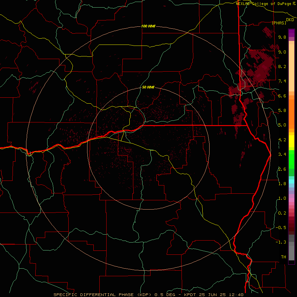Click the 7.4 value on the color scale
Viewport: 297px width, 297px height.
[282, 81]
